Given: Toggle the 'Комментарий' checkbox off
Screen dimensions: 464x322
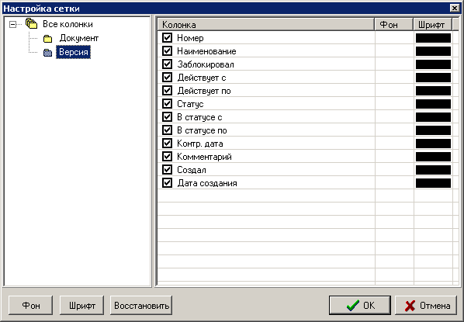Looking at the screenshot, I should pyautogui.click(x=167, y=156).
